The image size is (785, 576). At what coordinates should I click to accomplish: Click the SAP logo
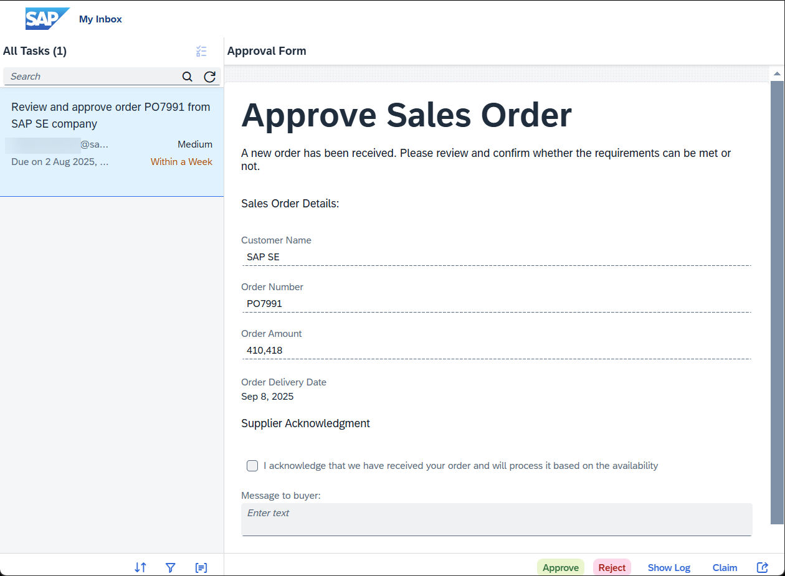[x=47, y=19]
